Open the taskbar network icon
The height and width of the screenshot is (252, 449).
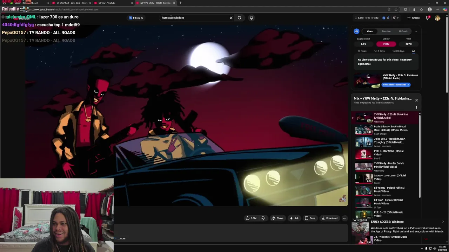pos(430,248)
